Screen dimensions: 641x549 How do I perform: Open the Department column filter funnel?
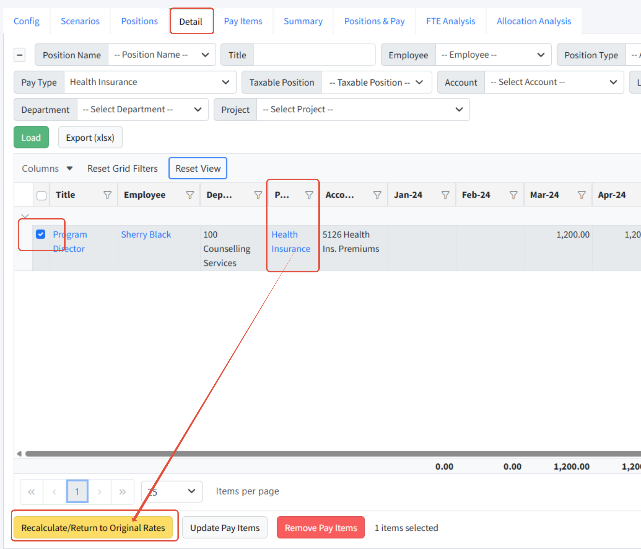[258, 195]
